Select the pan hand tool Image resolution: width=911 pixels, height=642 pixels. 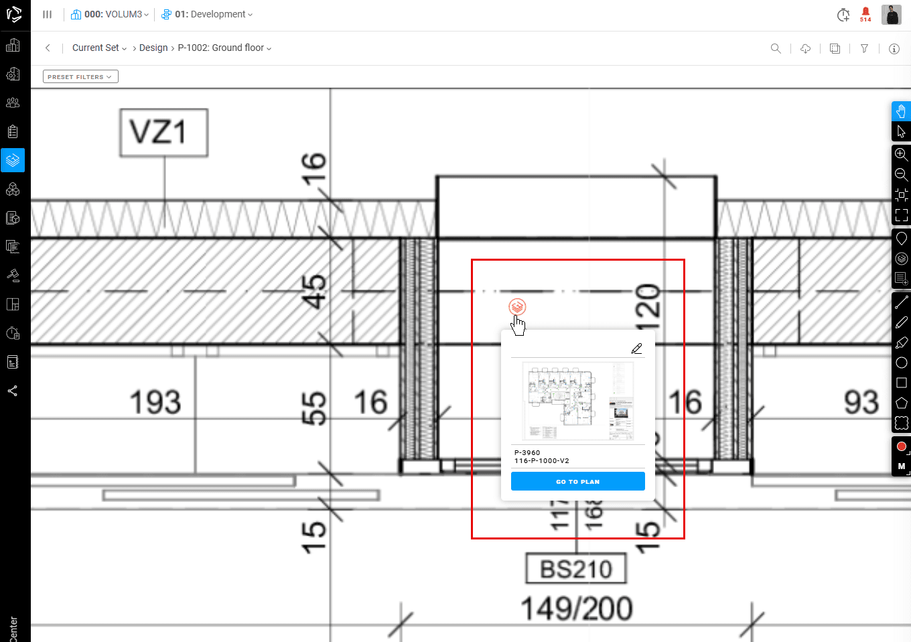901,111
